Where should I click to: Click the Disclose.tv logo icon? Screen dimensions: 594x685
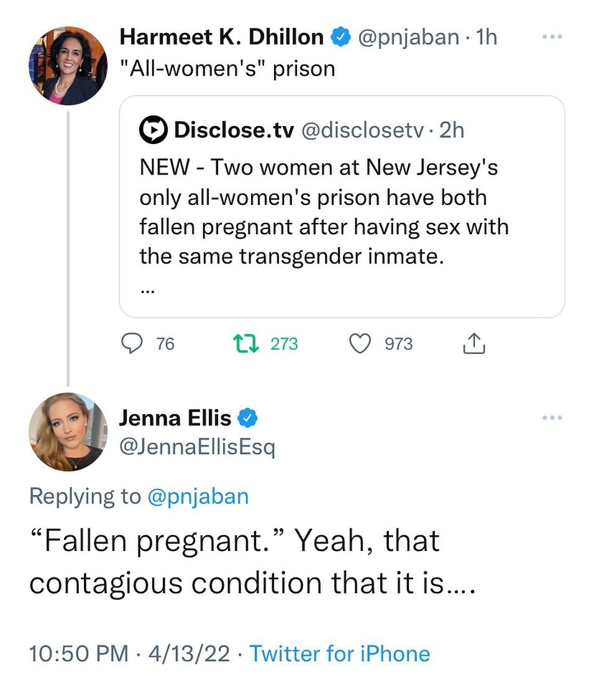tap(153, 130)
